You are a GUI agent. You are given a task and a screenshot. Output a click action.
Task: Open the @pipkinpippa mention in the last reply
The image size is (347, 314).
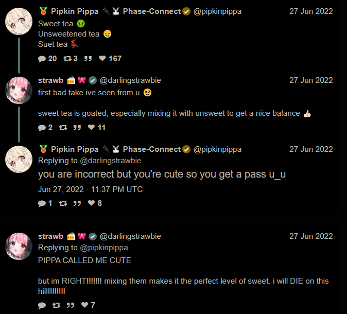point(104,248)
